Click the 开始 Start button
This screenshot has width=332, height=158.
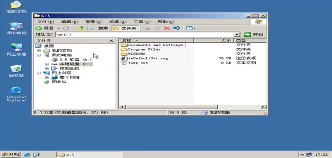11,154
